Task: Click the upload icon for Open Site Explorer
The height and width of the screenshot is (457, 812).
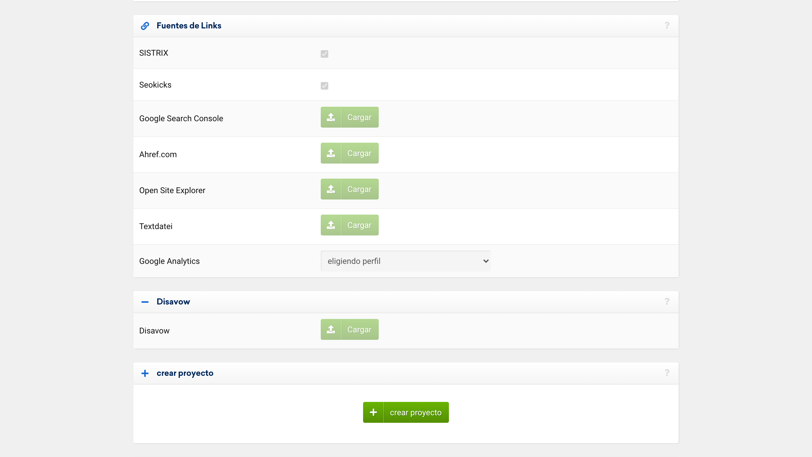Action: [x=331, y=189]
